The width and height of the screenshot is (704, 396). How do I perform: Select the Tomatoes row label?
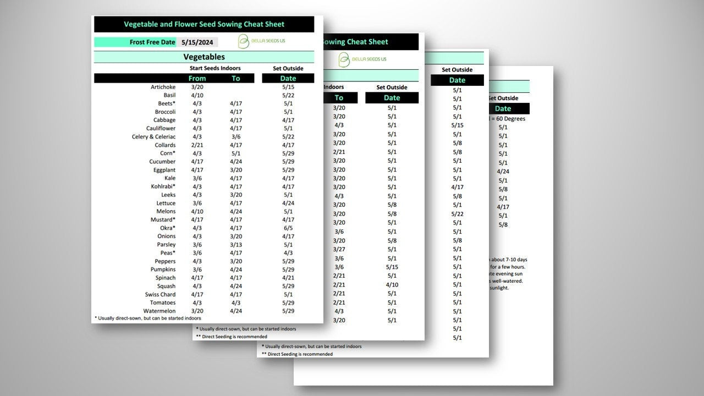tap(163, 302)
